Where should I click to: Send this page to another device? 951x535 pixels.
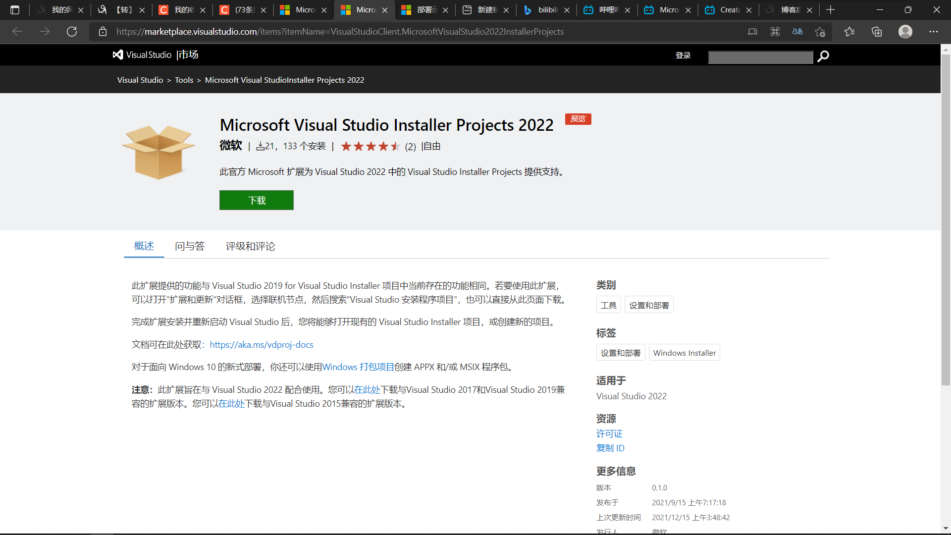752,31
